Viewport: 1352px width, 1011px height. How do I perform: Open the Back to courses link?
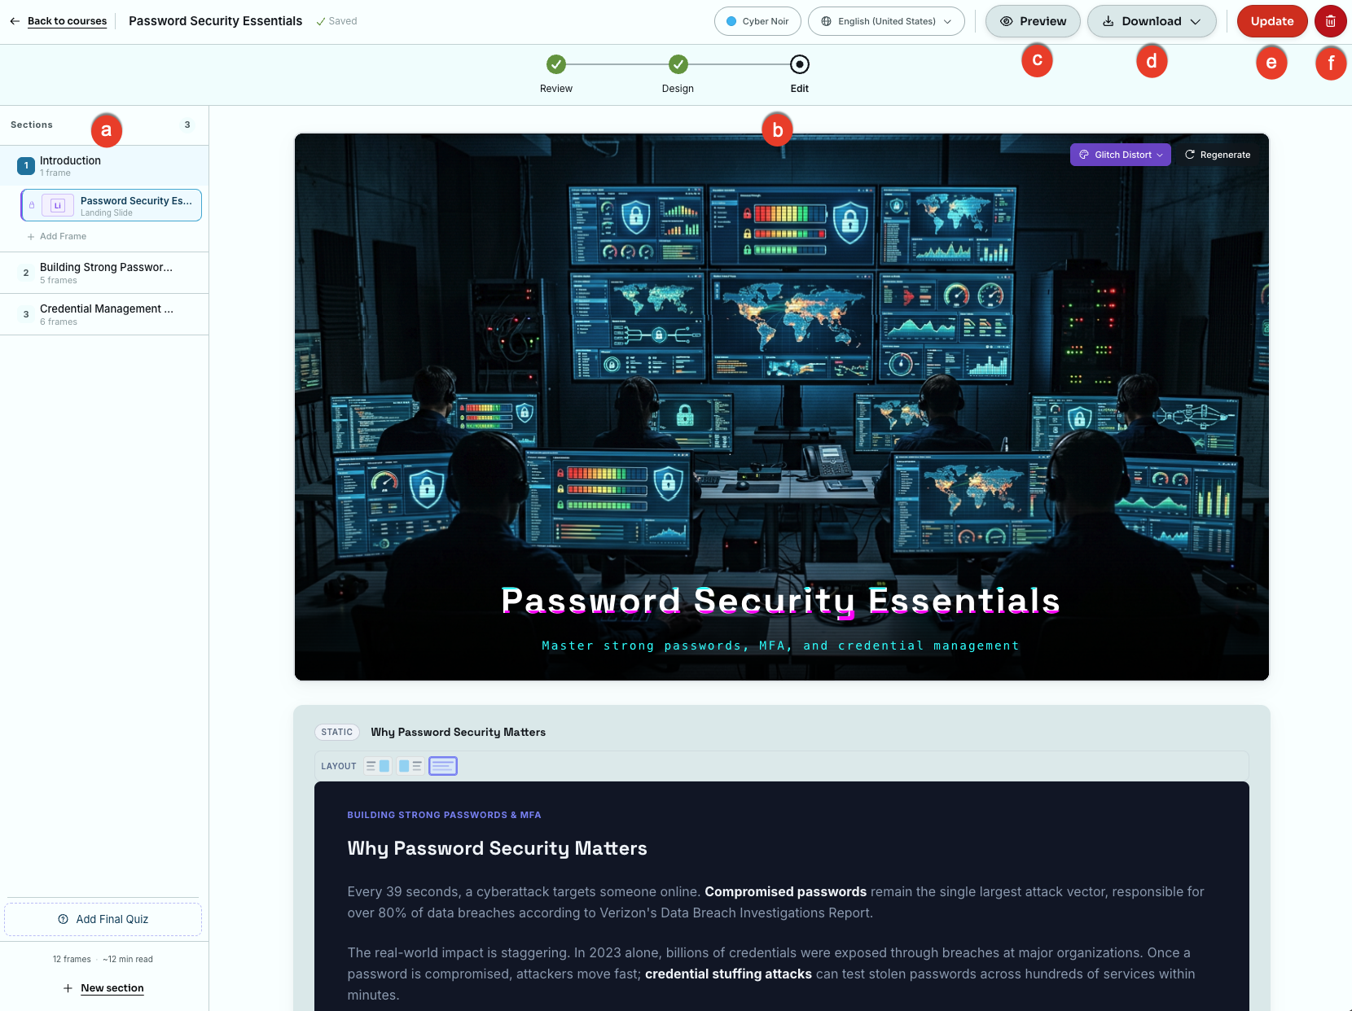coord(67,21)
